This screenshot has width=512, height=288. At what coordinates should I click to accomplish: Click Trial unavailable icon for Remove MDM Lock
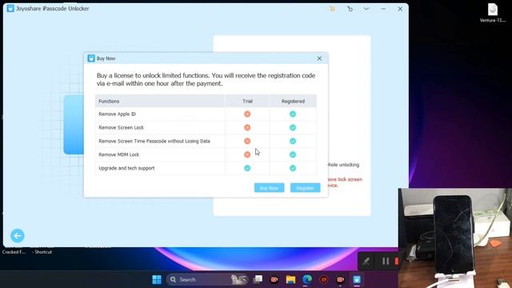click(247, 154)
